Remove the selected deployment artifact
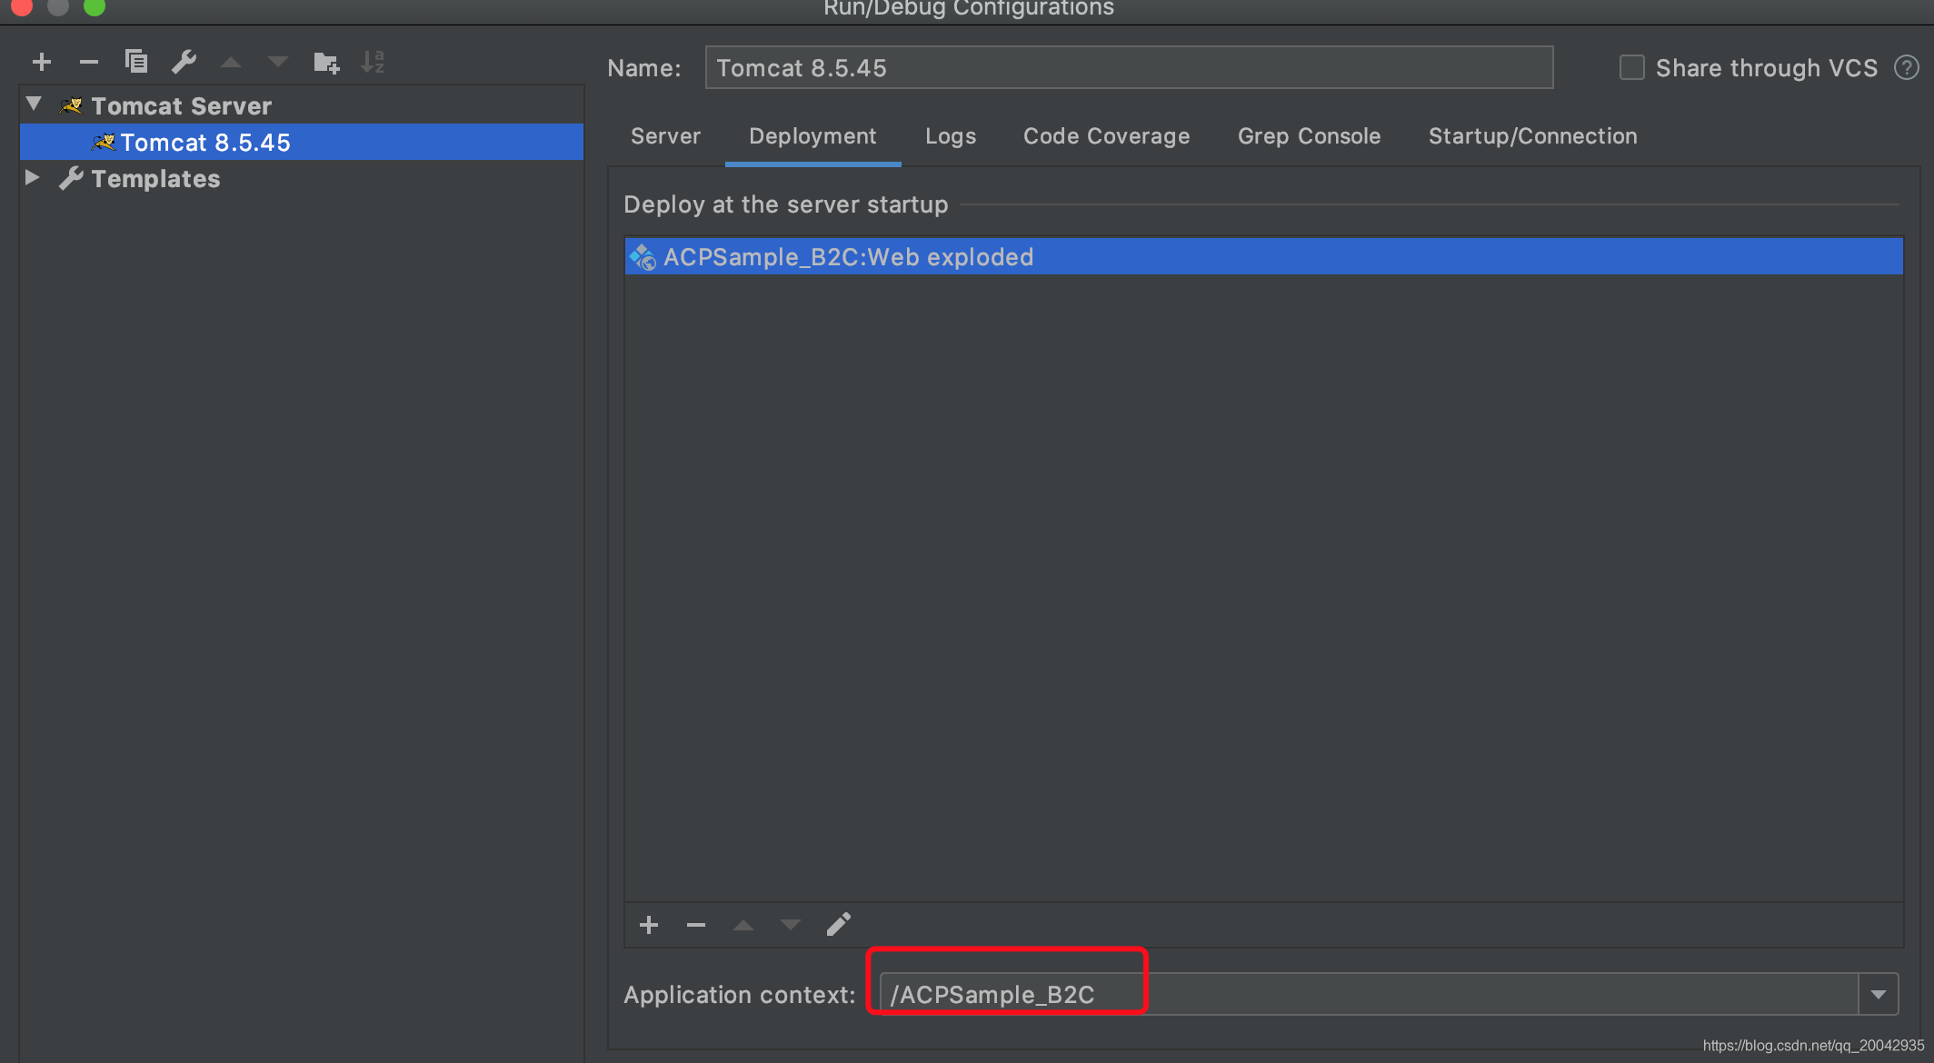The height and width of the screenshot is (1063, 1934). coord(696,925)
